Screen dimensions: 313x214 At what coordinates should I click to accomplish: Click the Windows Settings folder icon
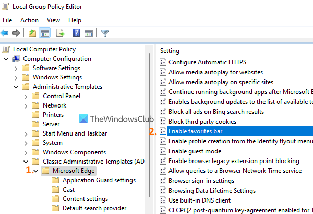(26, 77)
